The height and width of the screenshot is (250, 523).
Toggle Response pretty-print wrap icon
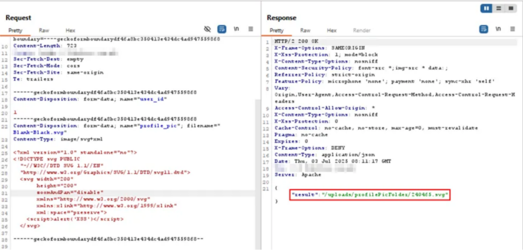click(484, 29)
